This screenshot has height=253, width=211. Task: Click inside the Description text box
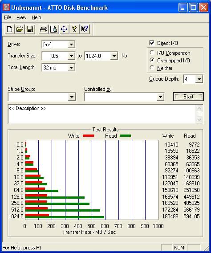(101, 114)
